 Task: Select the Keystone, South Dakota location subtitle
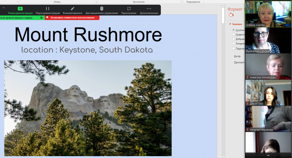point(87,50)
